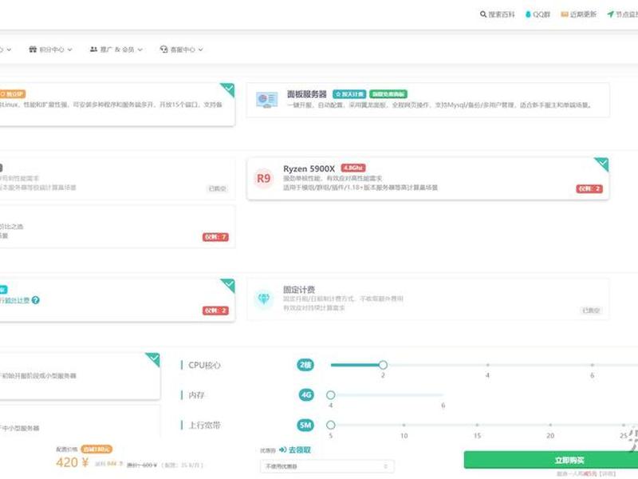Click the 420 ¥ price text
Screen dimensions: 638x479
pyautogui.click(x=73, y=463)
